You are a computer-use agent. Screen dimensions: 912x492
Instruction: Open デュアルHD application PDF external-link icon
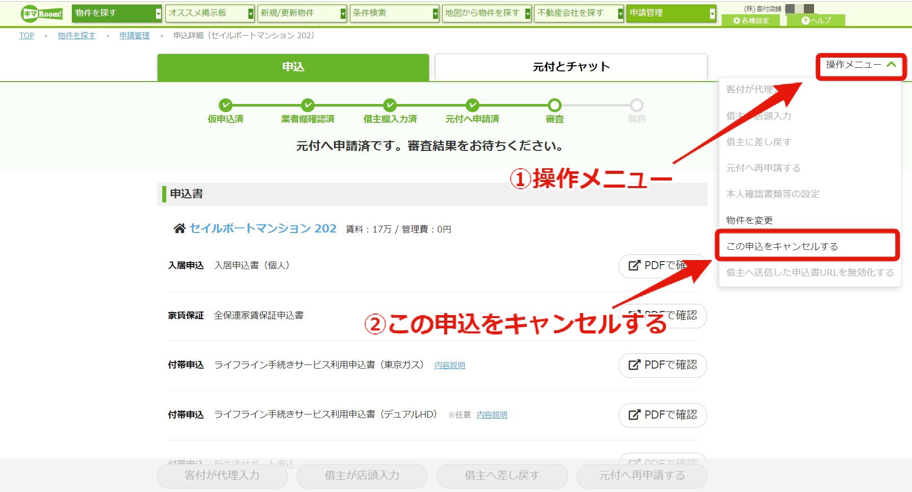tap(634, 415)
